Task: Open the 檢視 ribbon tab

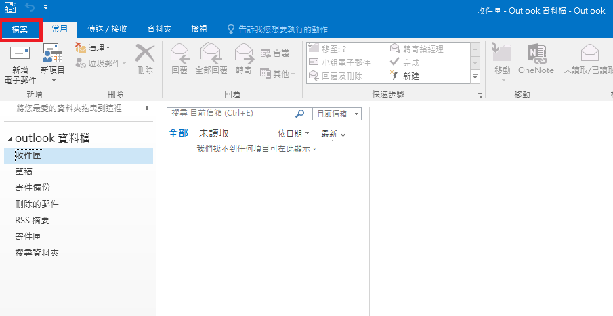Action: [x=199, y=29]
